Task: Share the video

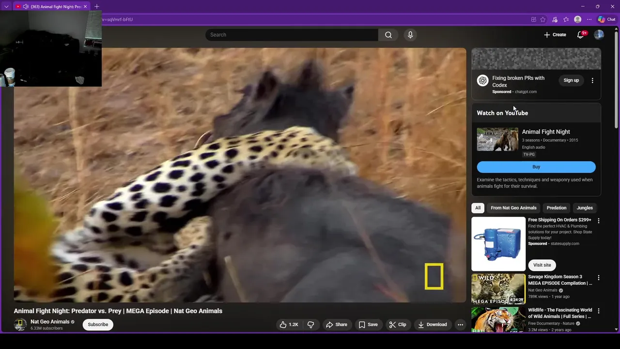Action: pos(336,325)
